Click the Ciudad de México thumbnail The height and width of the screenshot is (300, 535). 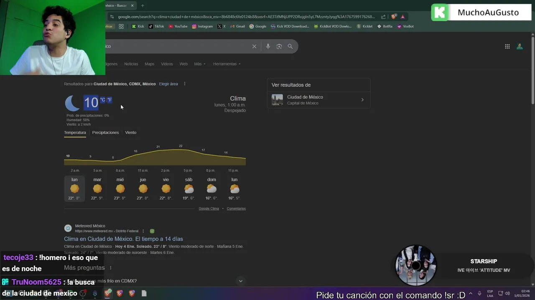pyautogui.click(x=277, y=100)
